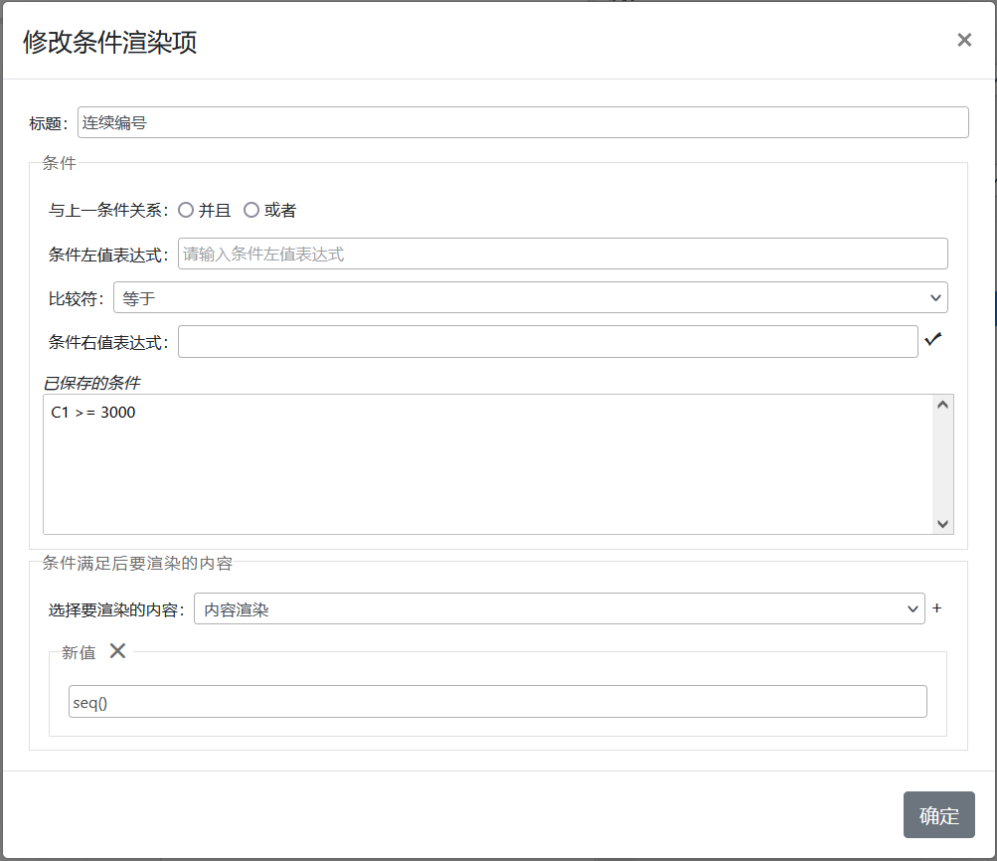Open the 比较符 dropdown showing 等于

(x=530, y=297)
